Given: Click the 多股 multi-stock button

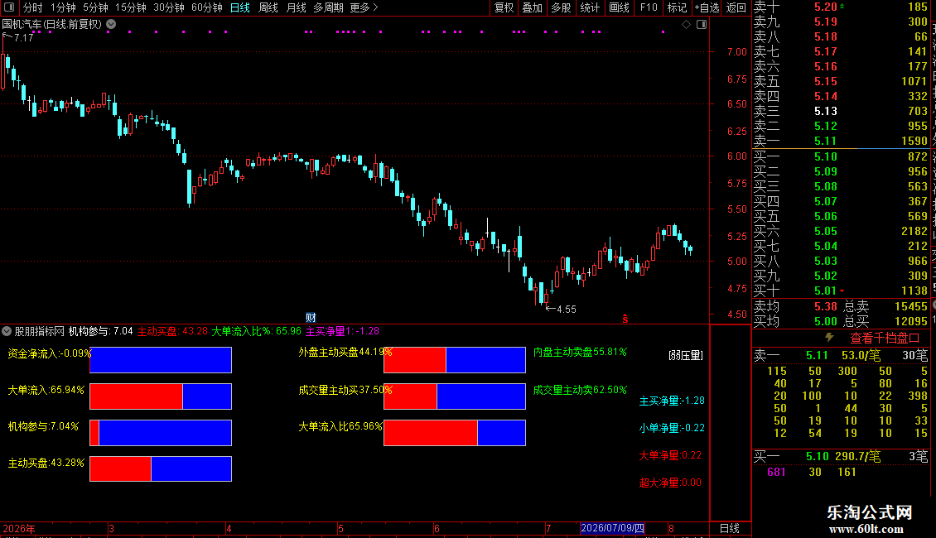Looking at the screenshot, I should pos(561,7).
